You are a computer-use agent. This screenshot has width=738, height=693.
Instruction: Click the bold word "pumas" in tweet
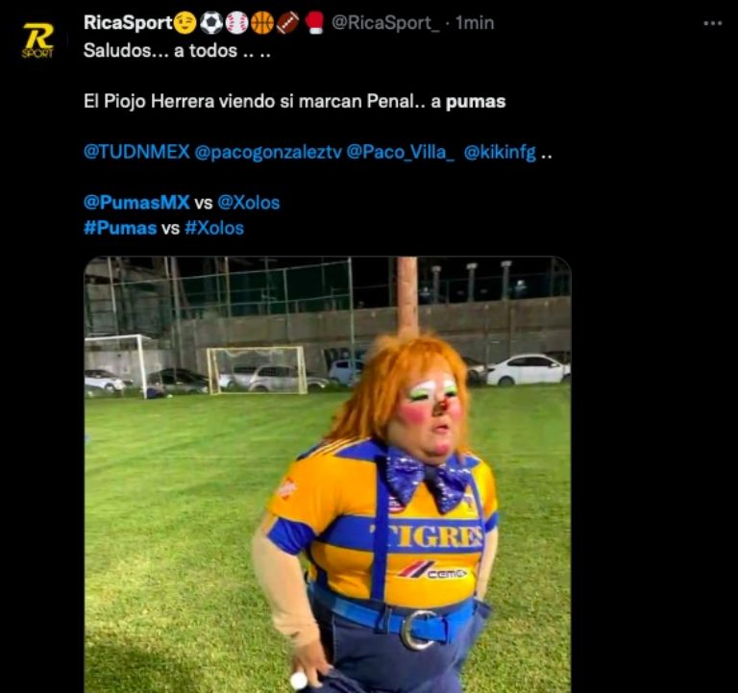[x=476, y=101]
